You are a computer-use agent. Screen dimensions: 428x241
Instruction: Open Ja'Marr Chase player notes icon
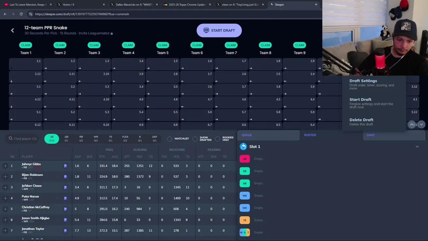66,187
